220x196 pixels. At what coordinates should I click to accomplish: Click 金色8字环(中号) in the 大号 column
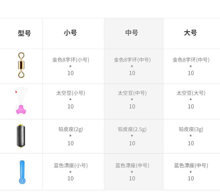click(x=191, y=60)
